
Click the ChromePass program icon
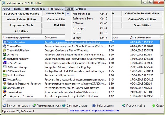4,46
